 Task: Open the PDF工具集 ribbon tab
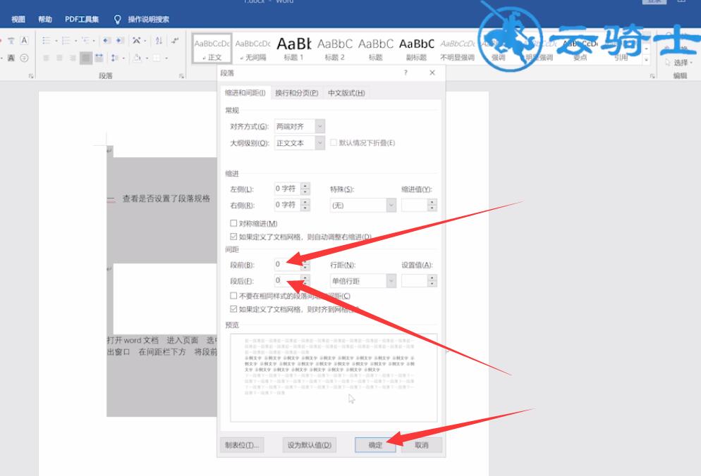pos(82,19)
